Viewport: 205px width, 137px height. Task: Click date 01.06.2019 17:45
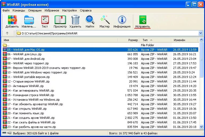pos(185,122)
